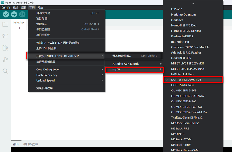Screen dimensions: 232x152
Task: Select the Hornbill ESP32 Minima board
Action: (x=193, y=31)
